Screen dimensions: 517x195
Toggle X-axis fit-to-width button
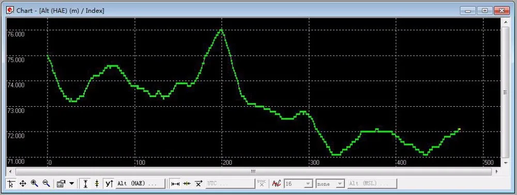(175, 184)
